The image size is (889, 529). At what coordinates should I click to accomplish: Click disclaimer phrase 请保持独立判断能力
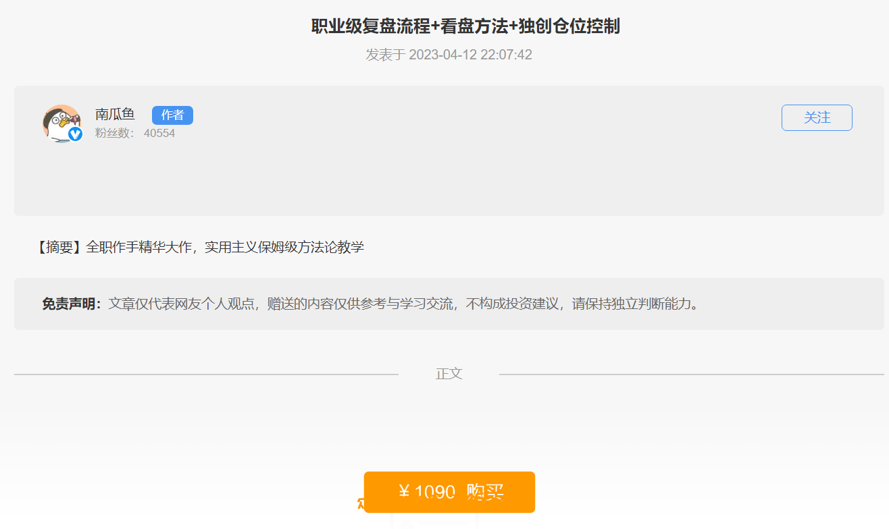point(635,304)
